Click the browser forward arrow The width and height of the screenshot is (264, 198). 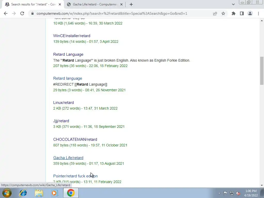(x=14, y=13)
